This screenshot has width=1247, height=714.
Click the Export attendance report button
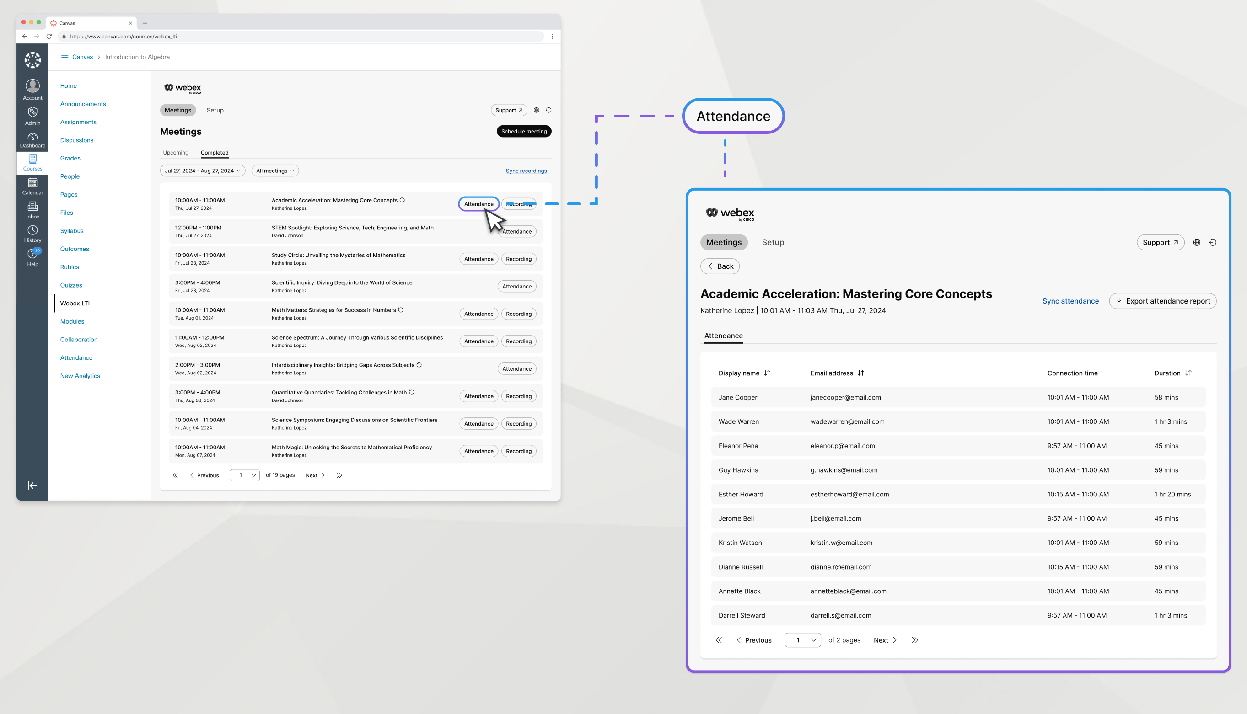point(1164,300)
